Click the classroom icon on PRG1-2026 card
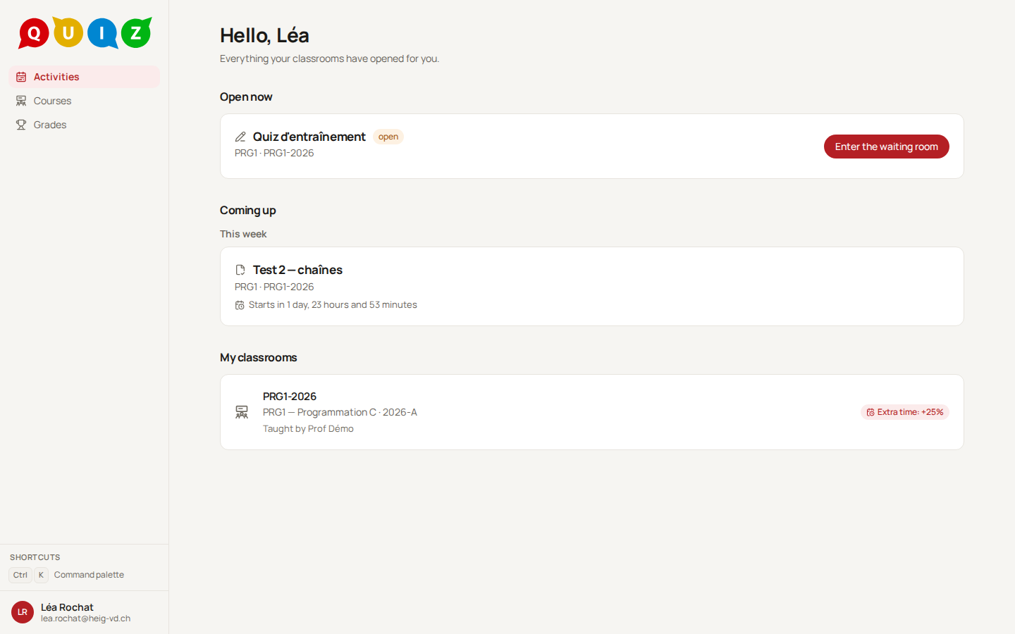Image resolution: width=1015 pixels, height=634 pixels. click(242, 412)
